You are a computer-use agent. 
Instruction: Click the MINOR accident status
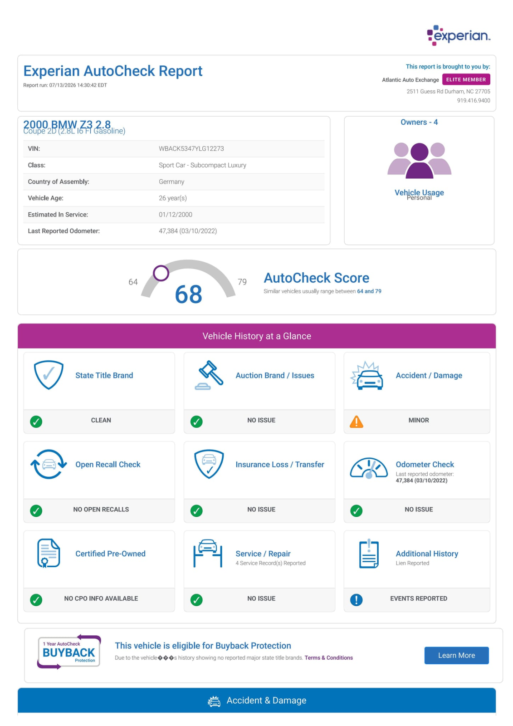pos(419,420)
